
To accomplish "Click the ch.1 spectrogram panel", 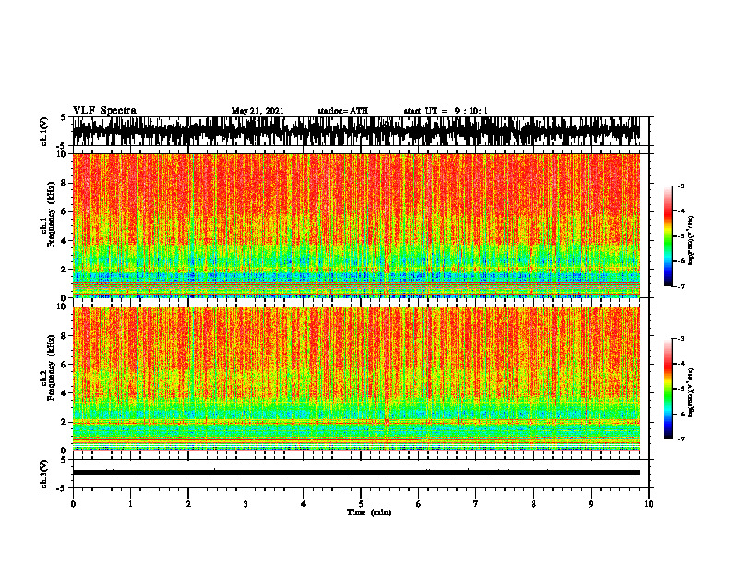I will pyautogui.click(x=356, y=225).
